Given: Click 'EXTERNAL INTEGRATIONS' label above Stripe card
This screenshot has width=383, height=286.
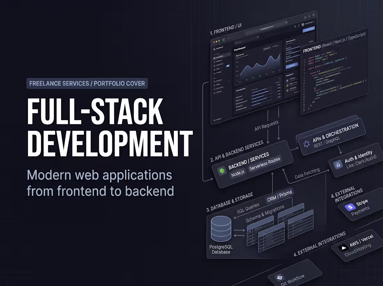Looking at the screenshot, I should coord(346,195).
